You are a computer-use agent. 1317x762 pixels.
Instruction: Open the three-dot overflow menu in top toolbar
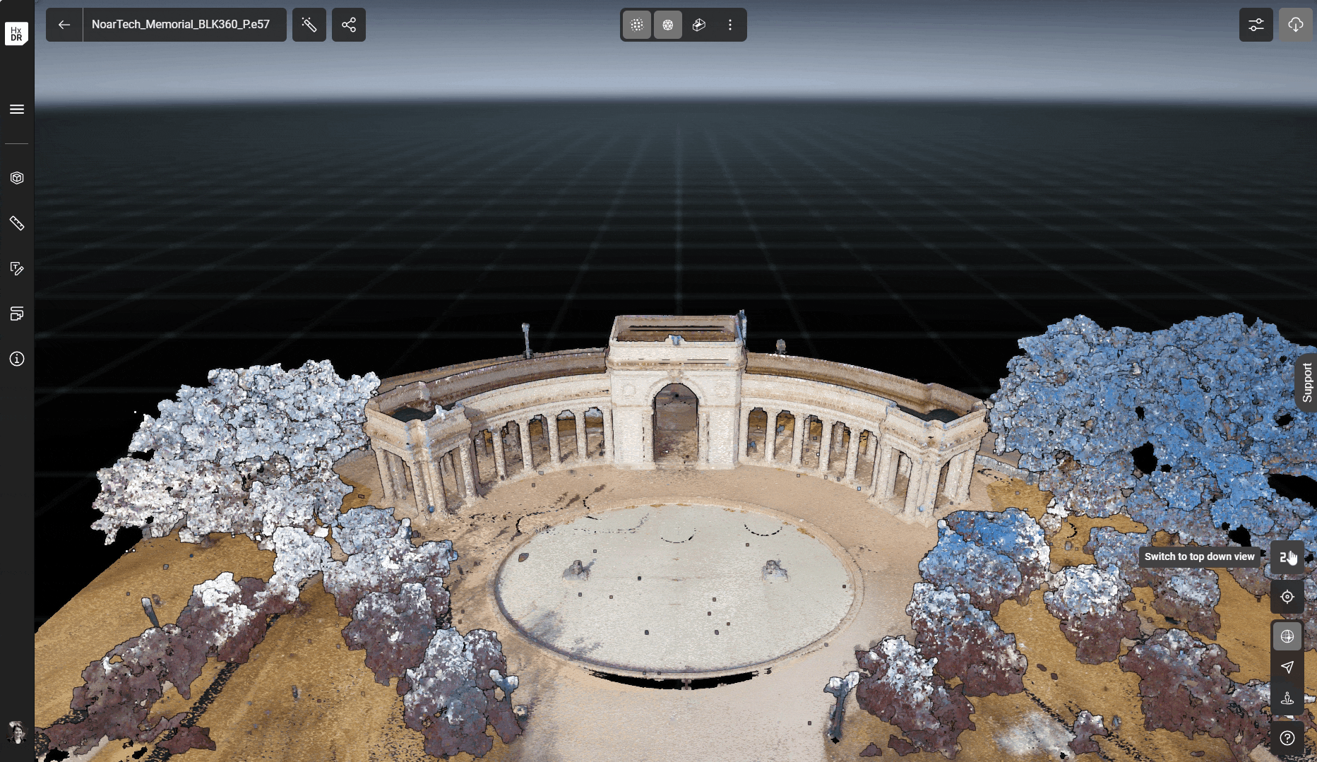[730, 24]
